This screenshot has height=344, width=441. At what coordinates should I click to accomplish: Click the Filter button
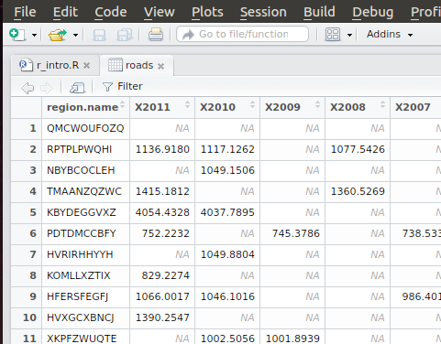pos(123,86)
